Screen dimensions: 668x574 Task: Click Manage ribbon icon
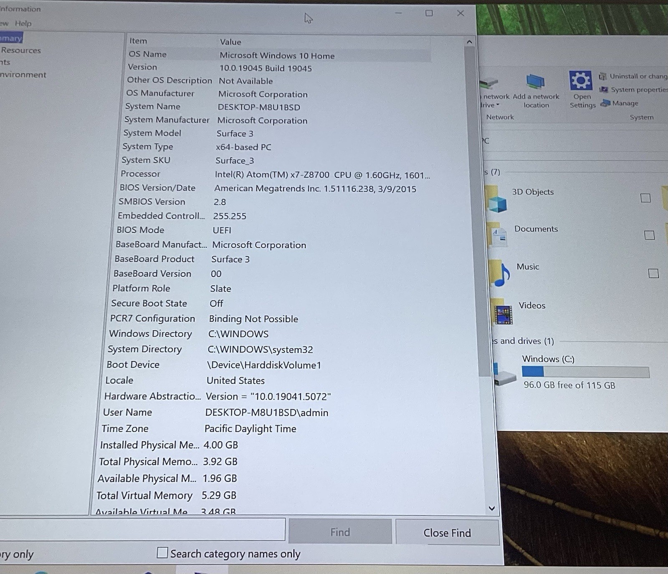tap(605, 103)
